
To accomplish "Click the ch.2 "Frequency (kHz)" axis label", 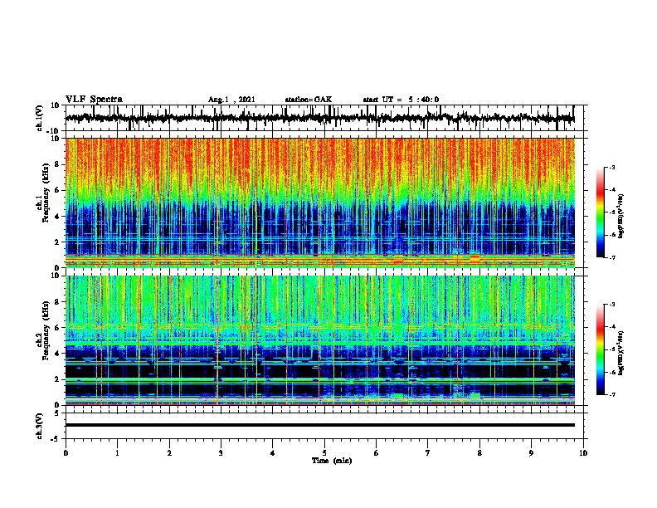I will pos(46,330).
